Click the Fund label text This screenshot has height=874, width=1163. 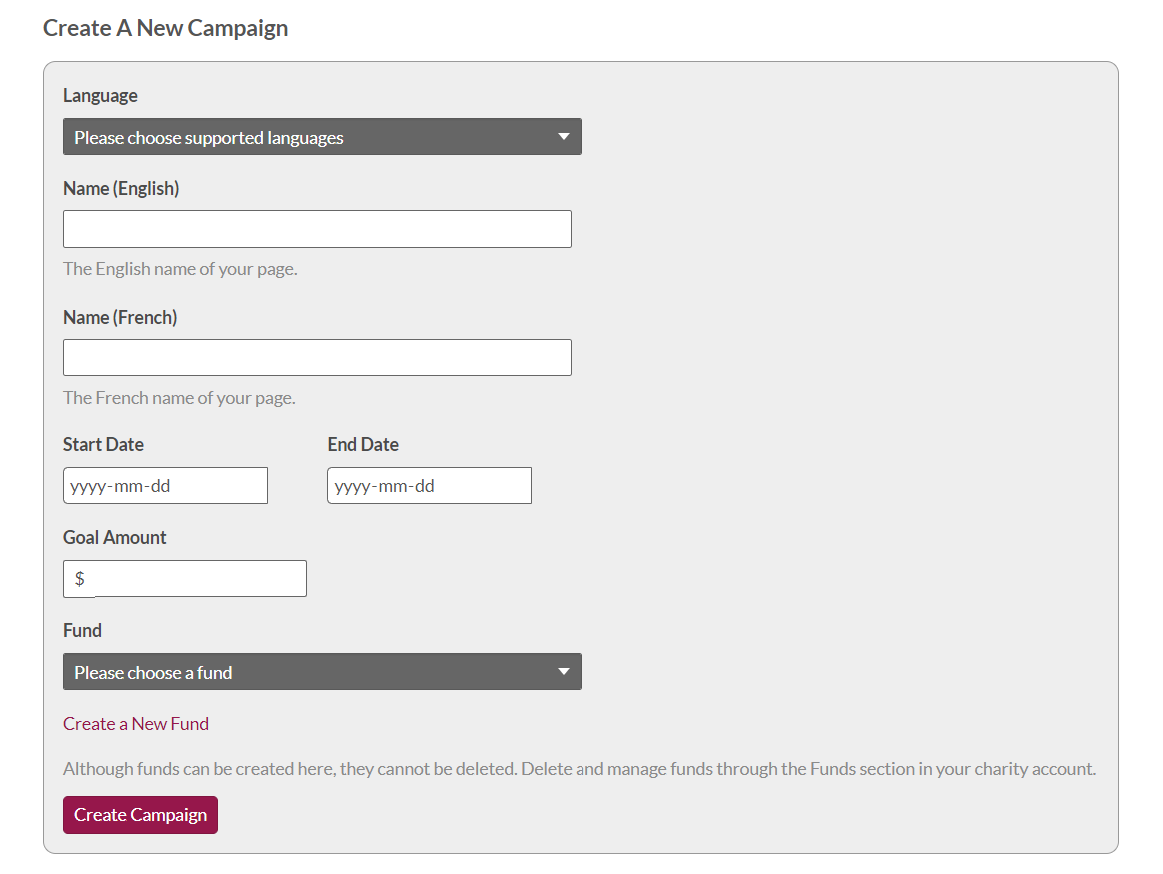(x=82, y=631)
